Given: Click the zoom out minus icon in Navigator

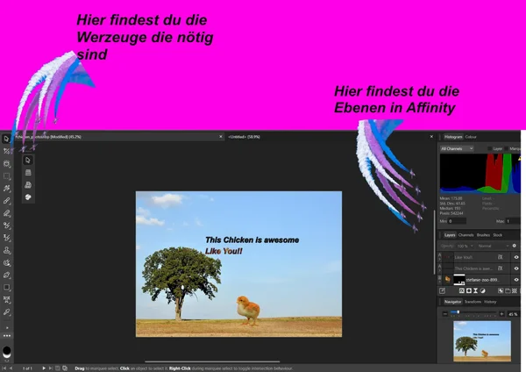Looking at the screenshot, I should pos(444,313).
